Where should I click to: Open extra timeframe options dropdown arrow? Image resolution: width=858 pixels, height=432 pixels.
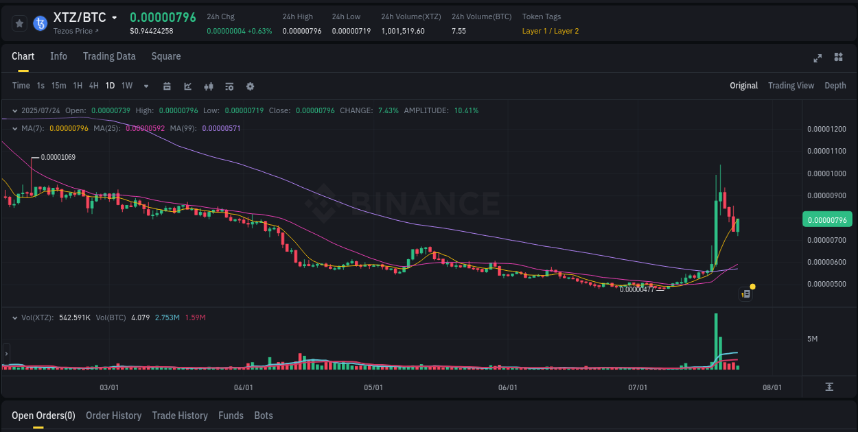[146, 86]
